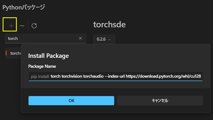
Task: Click the pip install prefix text
Action: point(40,77)
